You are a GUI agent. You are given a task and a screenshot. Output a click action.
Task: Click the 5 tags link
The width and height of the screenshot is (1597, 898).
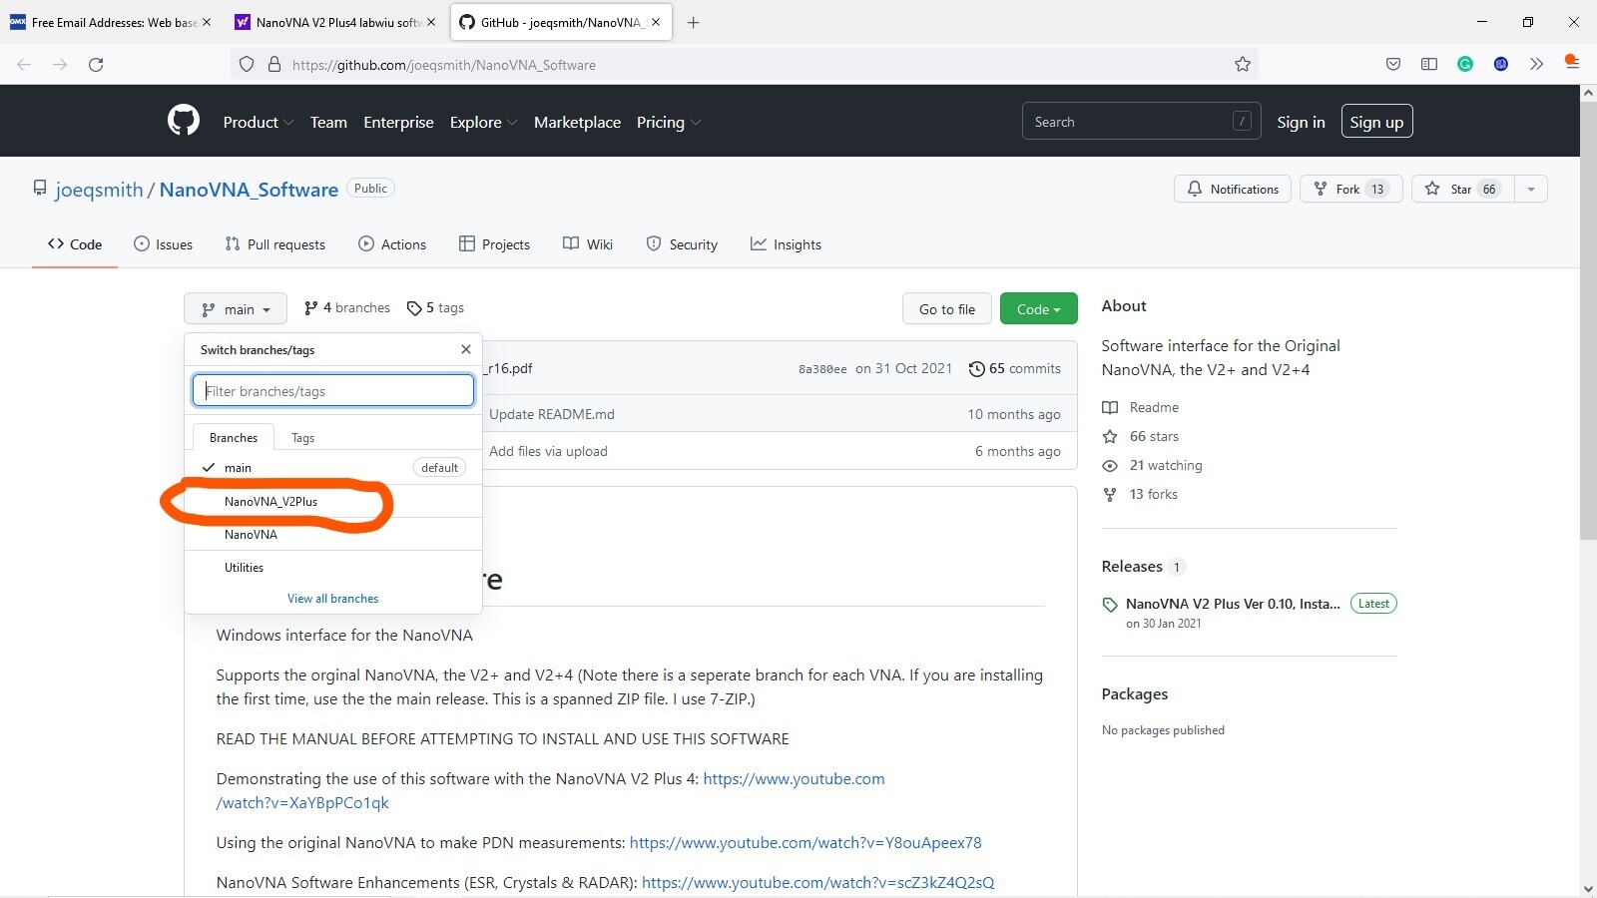[x=435, y=307]
